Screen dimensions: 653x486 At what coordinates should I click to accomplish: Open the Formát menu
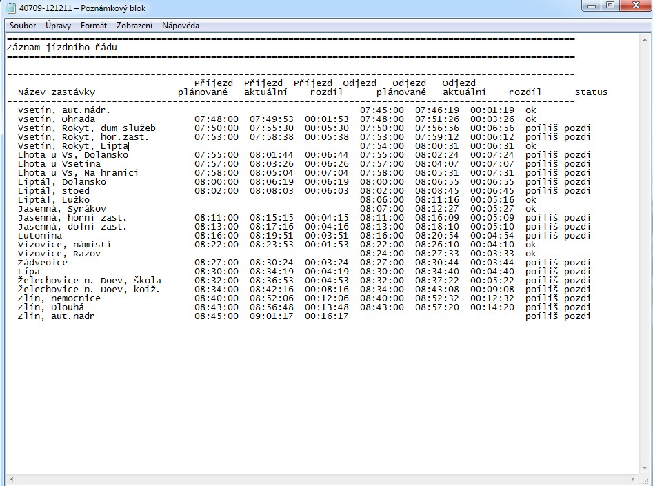[94, 26]
